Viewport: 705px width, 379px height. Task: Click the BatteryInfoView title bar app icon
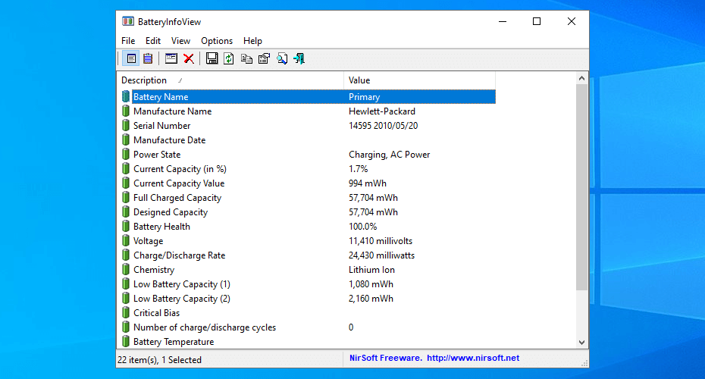tap(127, 21)
